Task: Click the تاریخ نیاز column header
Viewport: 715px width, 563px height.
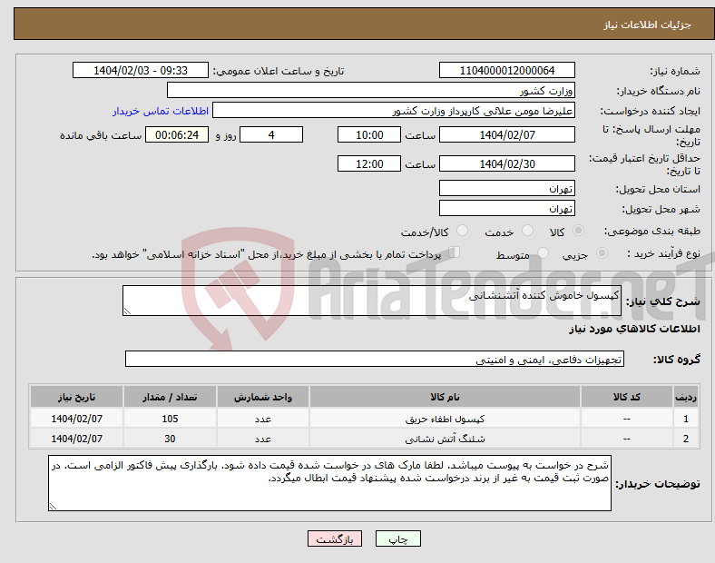Action: tap(76, 397)
